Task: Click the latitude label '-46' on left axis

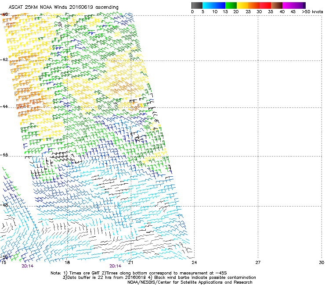Action: (4, 155)
